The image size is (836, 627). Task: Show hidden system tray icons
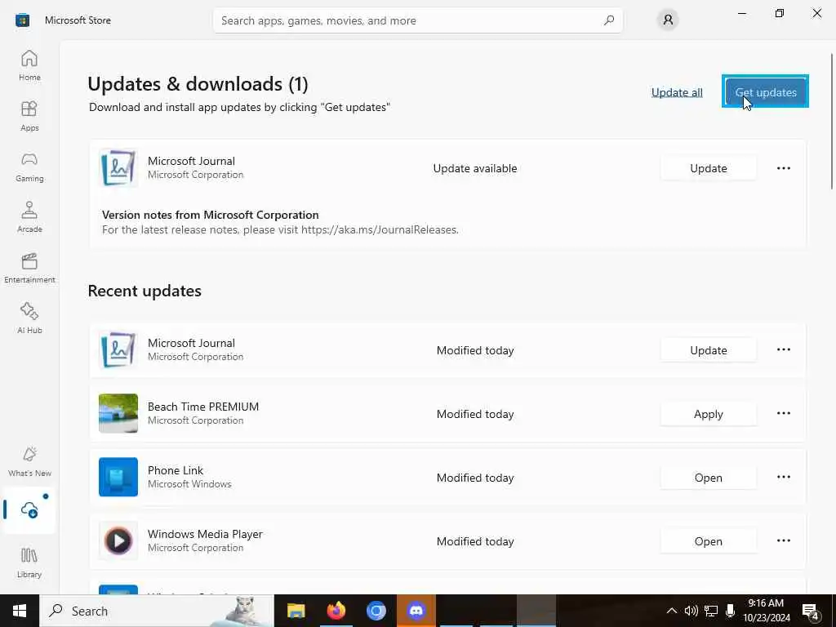click(672, 611)
